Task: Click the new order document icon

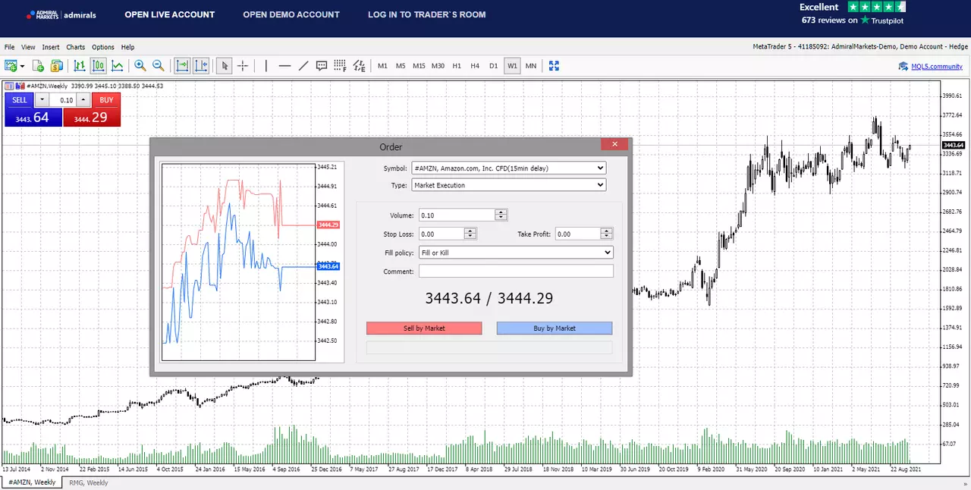Action: point(38,66)
